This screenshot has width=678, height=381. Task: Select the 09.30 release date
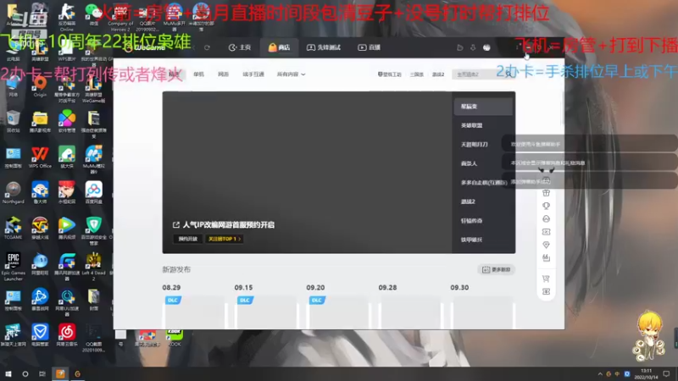459,287
